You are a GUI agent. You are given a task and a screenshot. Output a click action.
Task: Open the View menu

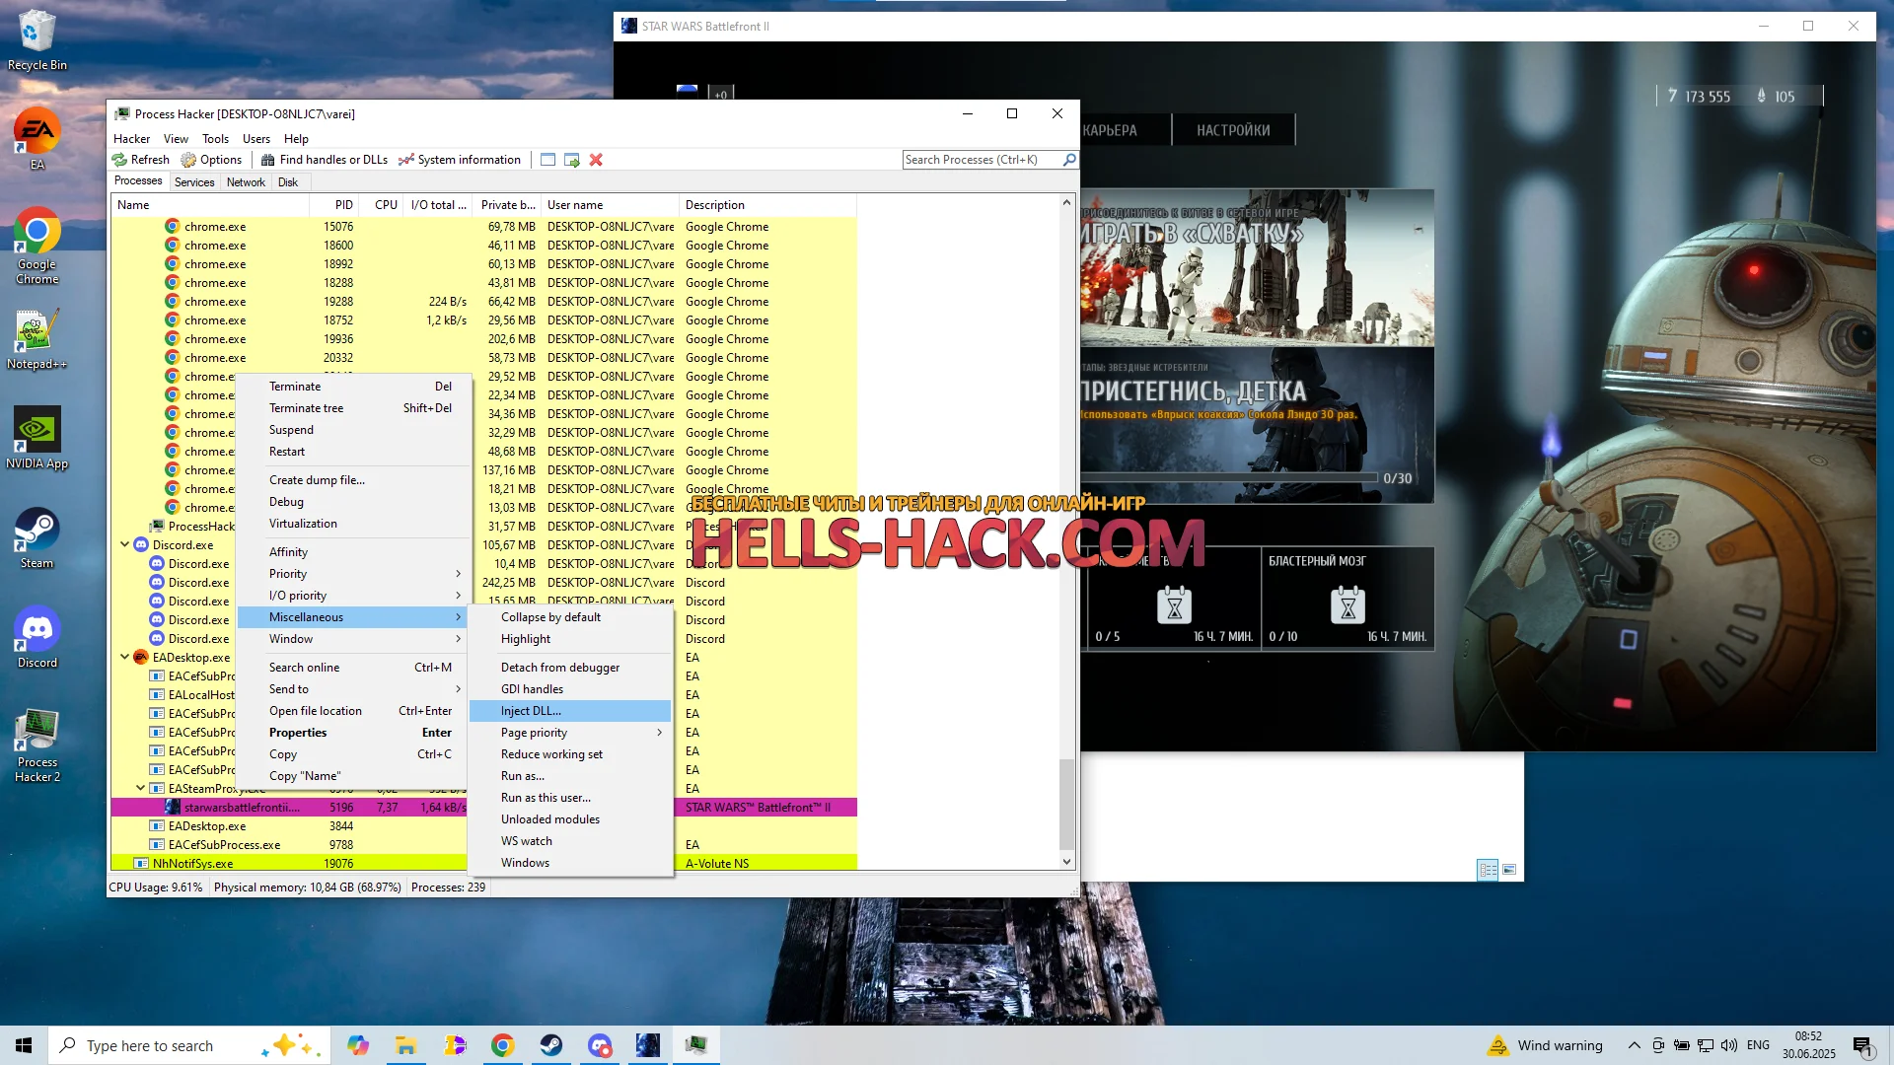[176, 139]
